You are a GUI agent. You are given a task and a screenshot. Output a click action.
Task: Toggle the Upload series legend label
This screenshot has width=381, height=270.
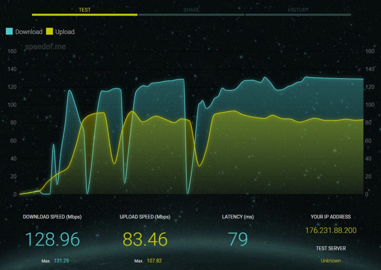(x=65, y=32)
